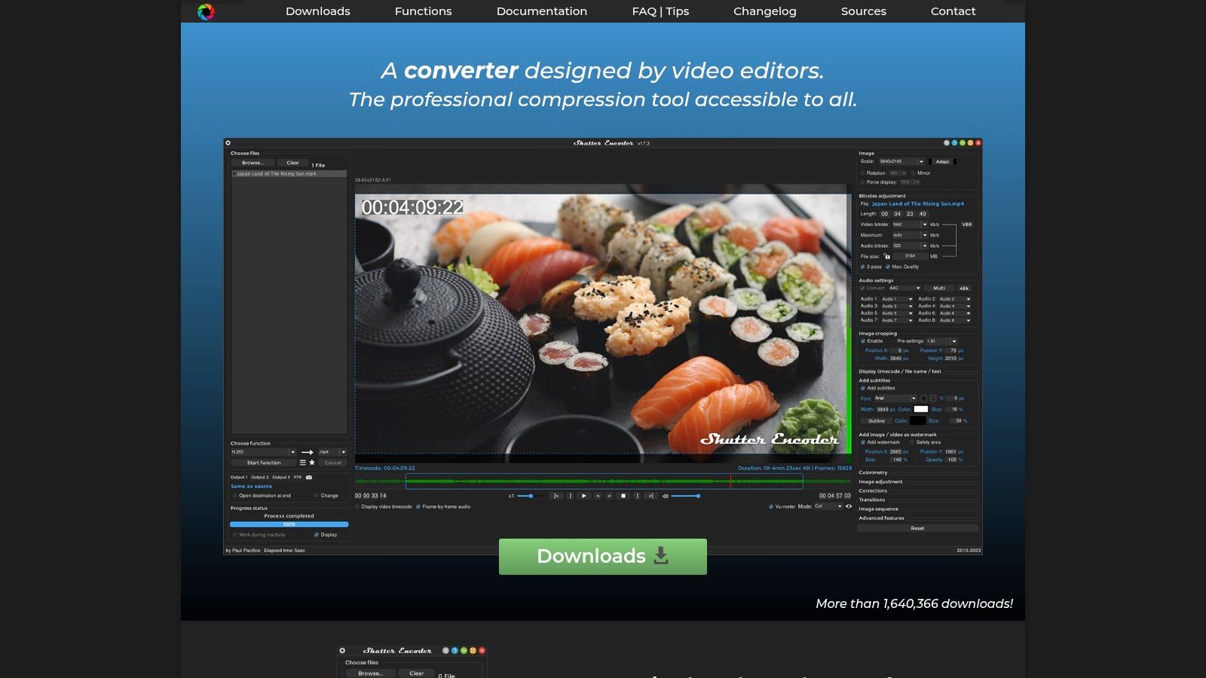Click the eye preview icon next to Mode
Viewport: 1206px width, 678px height.
coord(849,506)
